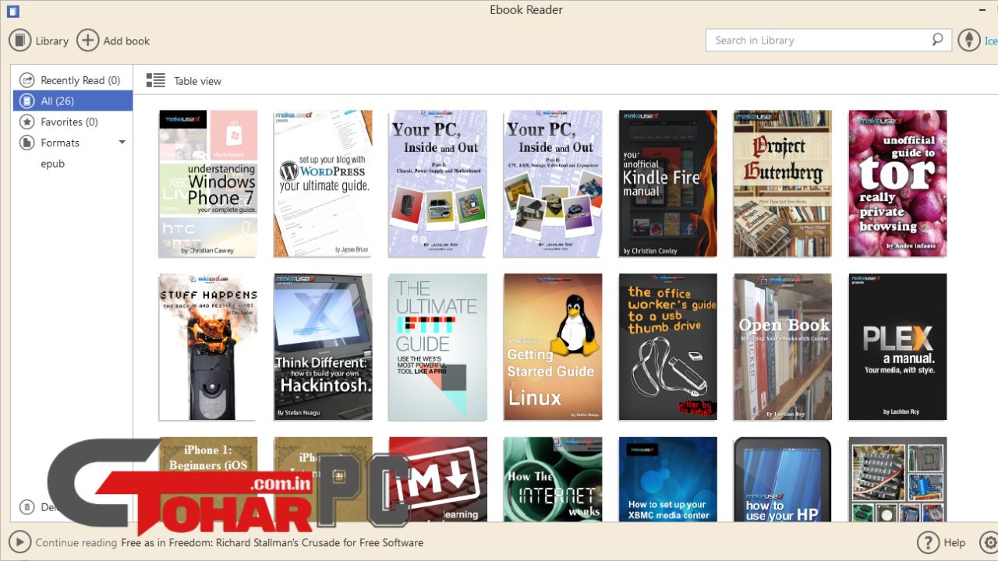
Task: Click the Recently Read sidebar icon
Action: 27,80
